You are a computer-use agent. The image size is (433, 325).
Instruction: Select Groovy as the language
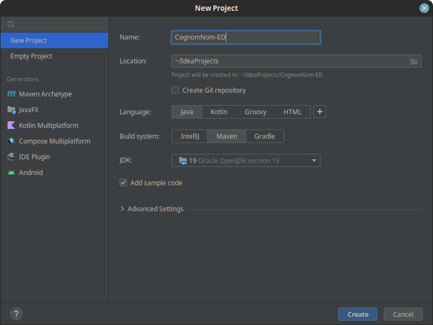coord(255,112)
